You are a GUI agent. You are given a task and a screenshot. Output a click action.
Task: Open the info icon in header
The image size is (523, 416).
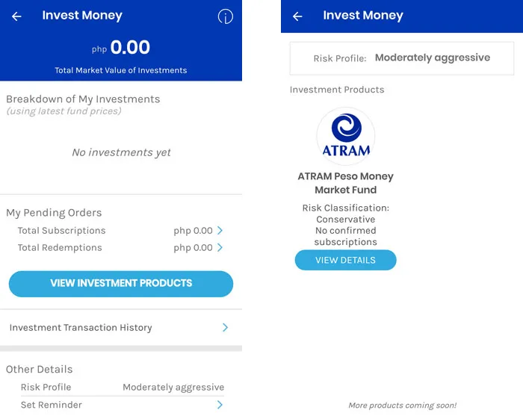point(226,16)
